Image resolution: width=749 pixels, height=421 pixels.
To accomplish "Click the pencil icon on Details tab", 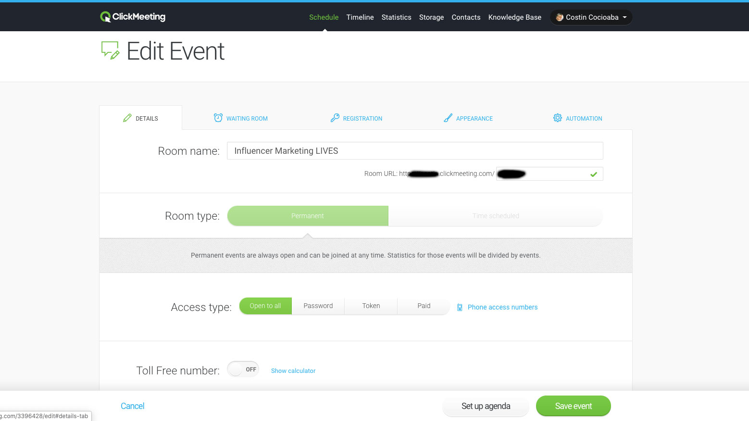I will click(x=127, y=118).
